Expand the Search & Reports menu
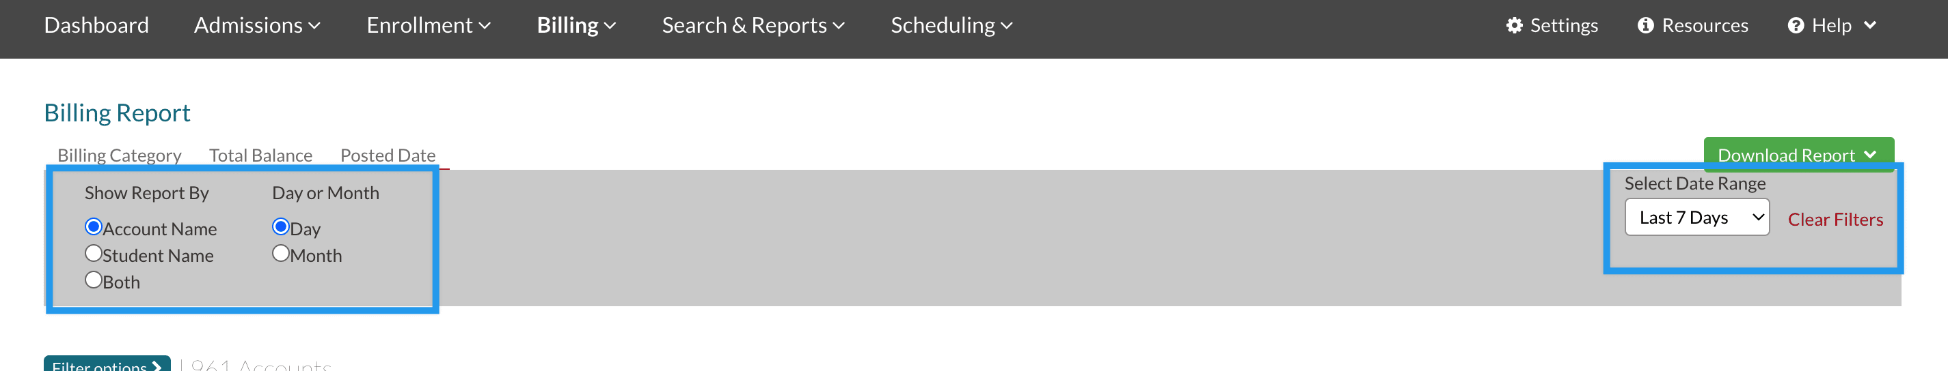Screen dimensions: 1948x371 point(753,26)
